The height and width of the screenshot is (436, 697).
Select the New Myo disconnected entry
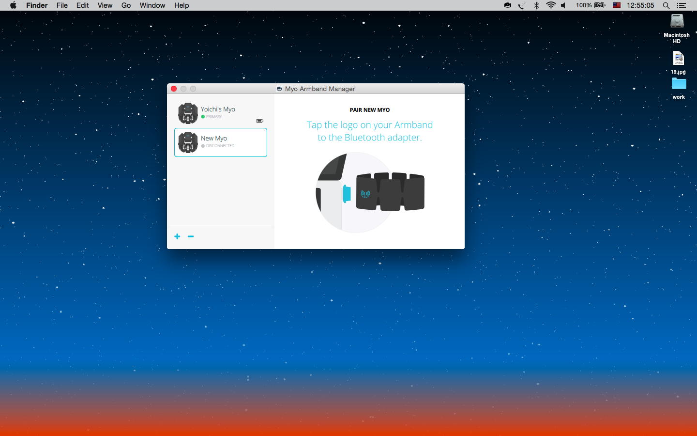pos(220,142)
